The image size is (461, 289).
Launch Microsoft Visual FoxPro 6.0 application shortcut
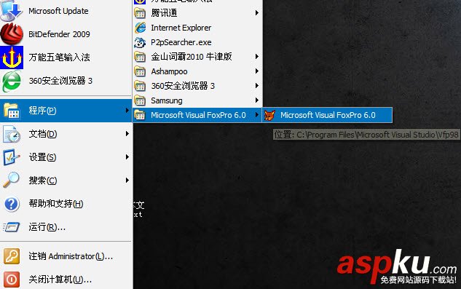click(x=328, y=115)
